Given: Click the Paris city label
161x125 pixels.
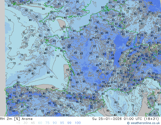Looking at the screenshot, I should [96, 38].
